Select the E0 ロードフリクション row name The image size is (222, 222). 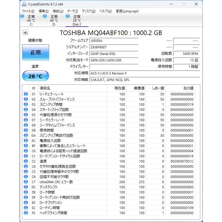51,202
